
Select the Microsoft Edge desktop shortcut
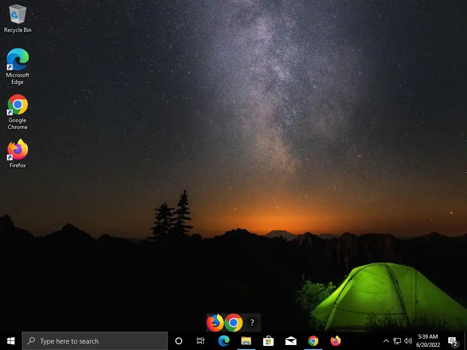coord(18,67)
